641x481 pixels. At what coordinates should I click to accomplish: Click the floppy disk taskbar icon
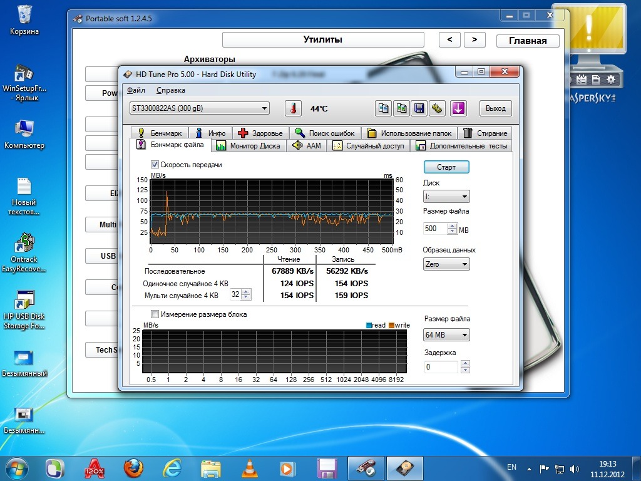tap(326, 468)
